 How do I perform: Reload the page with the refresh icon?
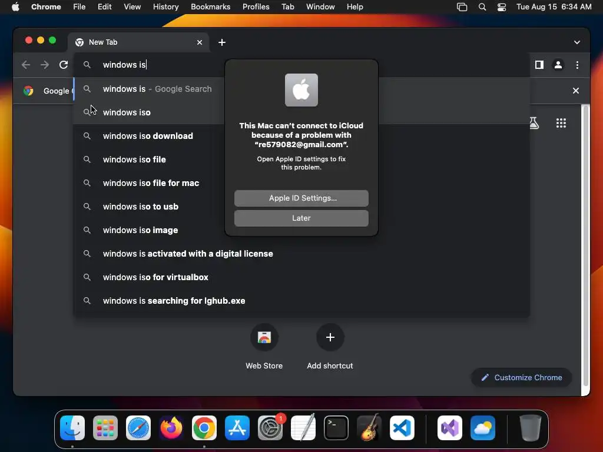tap(64, 65)
